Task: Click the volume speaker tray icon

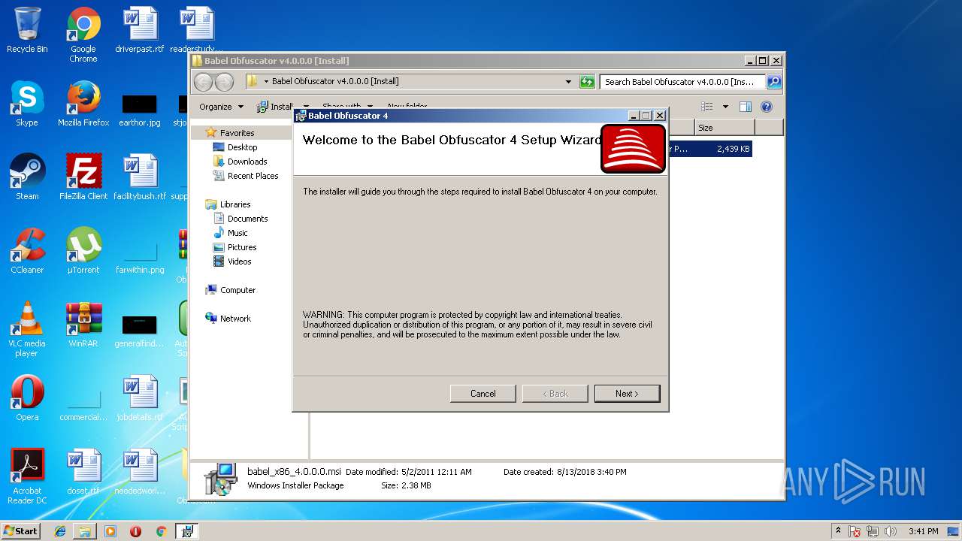Action: tap(890, 531)
